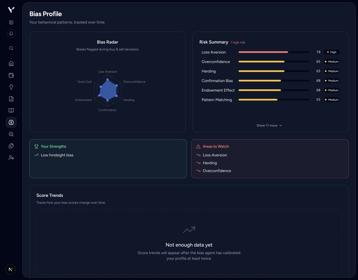Click the 'Not enough data yet' message
Viewport: 358px width, 280px height.
pyautogui.click(x=189, y=245)
